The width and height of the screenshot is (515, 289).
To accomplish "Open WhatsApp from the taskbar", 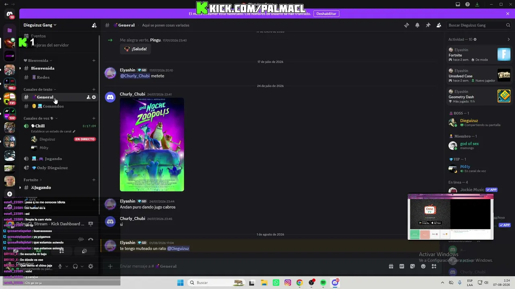I will tap(276, 283).
